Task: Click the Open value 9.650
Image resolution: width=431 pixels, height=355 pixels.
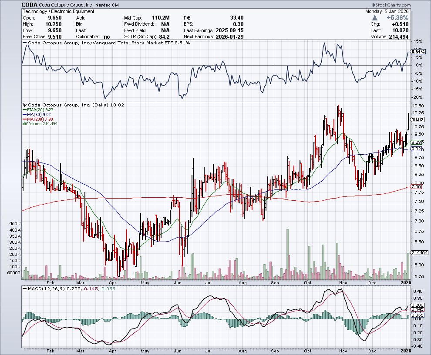Action: coord(55,18)
